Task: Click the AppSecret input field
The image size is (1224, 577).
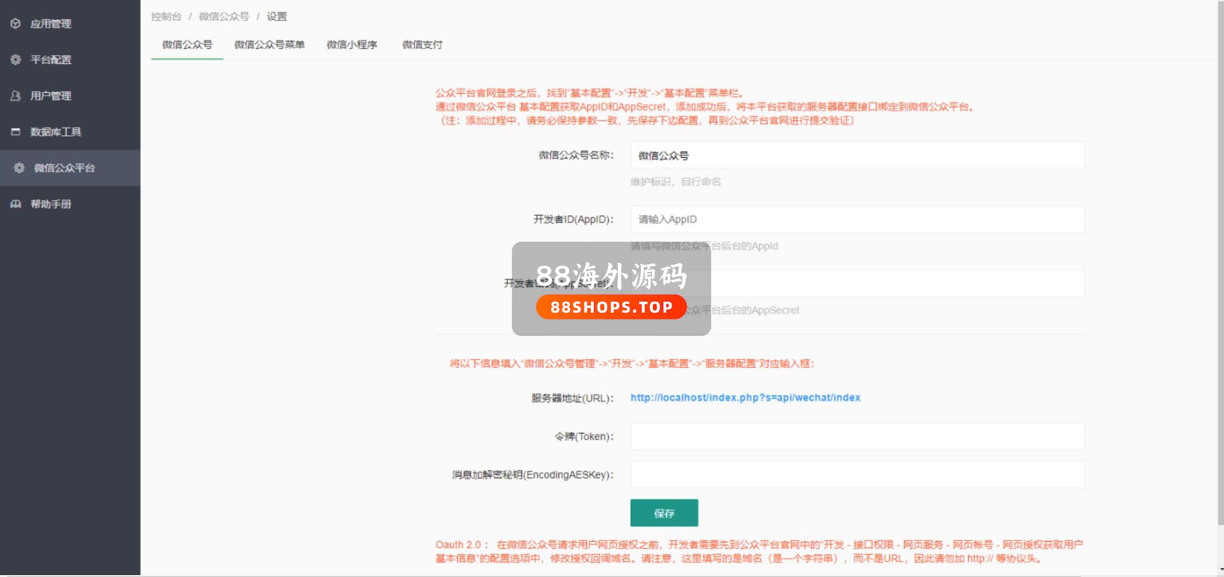Action: point(898,283)
